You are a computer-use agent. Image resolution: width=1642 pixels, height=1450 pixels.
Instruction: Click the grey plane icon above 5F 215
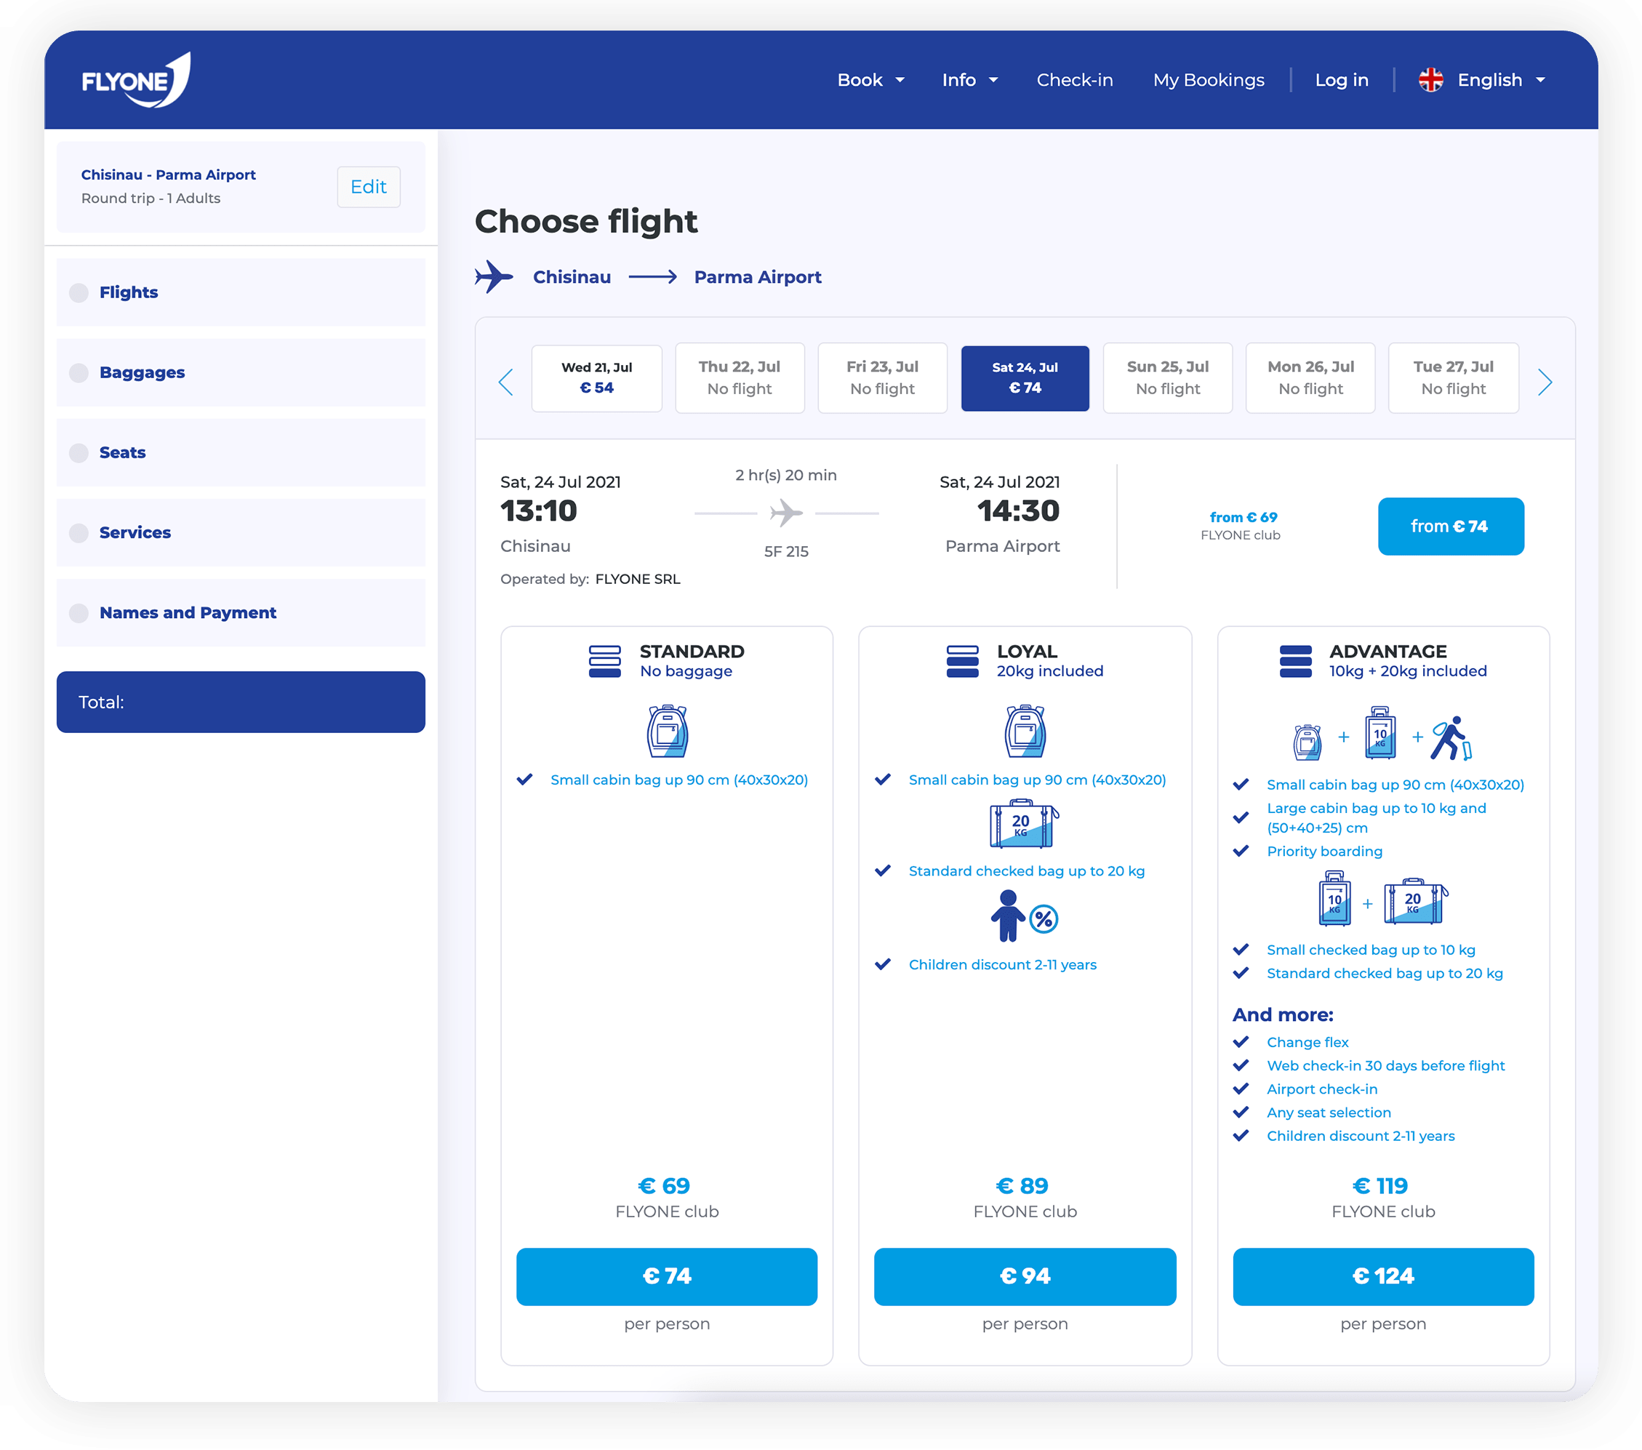(x=785, y=513)
